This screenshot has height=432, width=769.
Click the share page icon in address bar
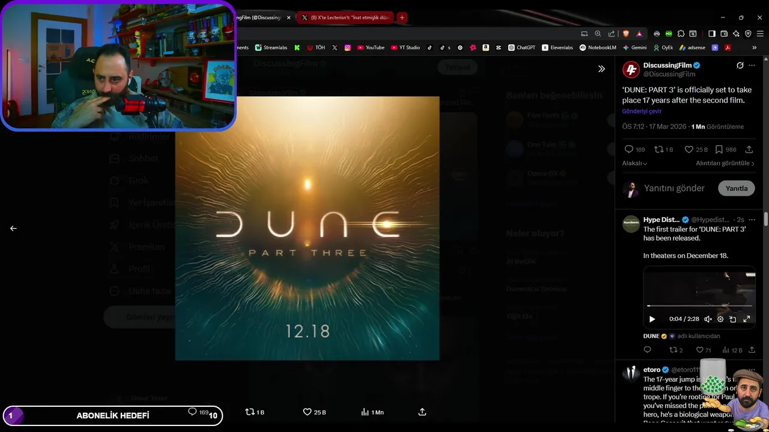(x=612, y=34)
